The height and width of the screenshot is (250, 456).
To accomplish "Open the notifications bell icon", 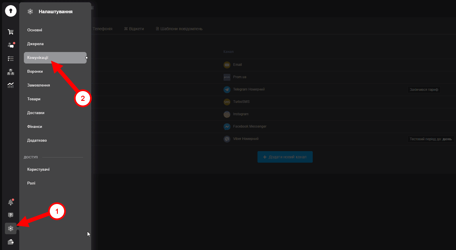I will (x=11, y=202).
